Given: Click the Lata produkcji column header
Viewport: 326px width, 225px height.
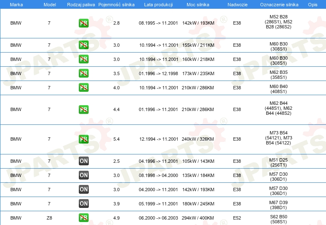Looking at the screenshot, I should pos(158,5).
